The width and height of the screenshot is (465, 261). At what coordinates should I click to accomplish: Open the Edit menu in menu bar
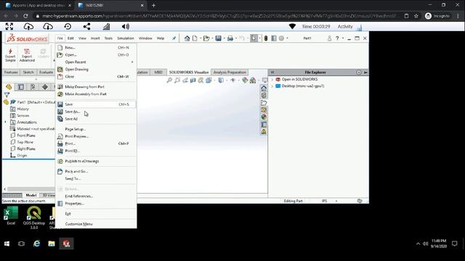pos(70,38)
